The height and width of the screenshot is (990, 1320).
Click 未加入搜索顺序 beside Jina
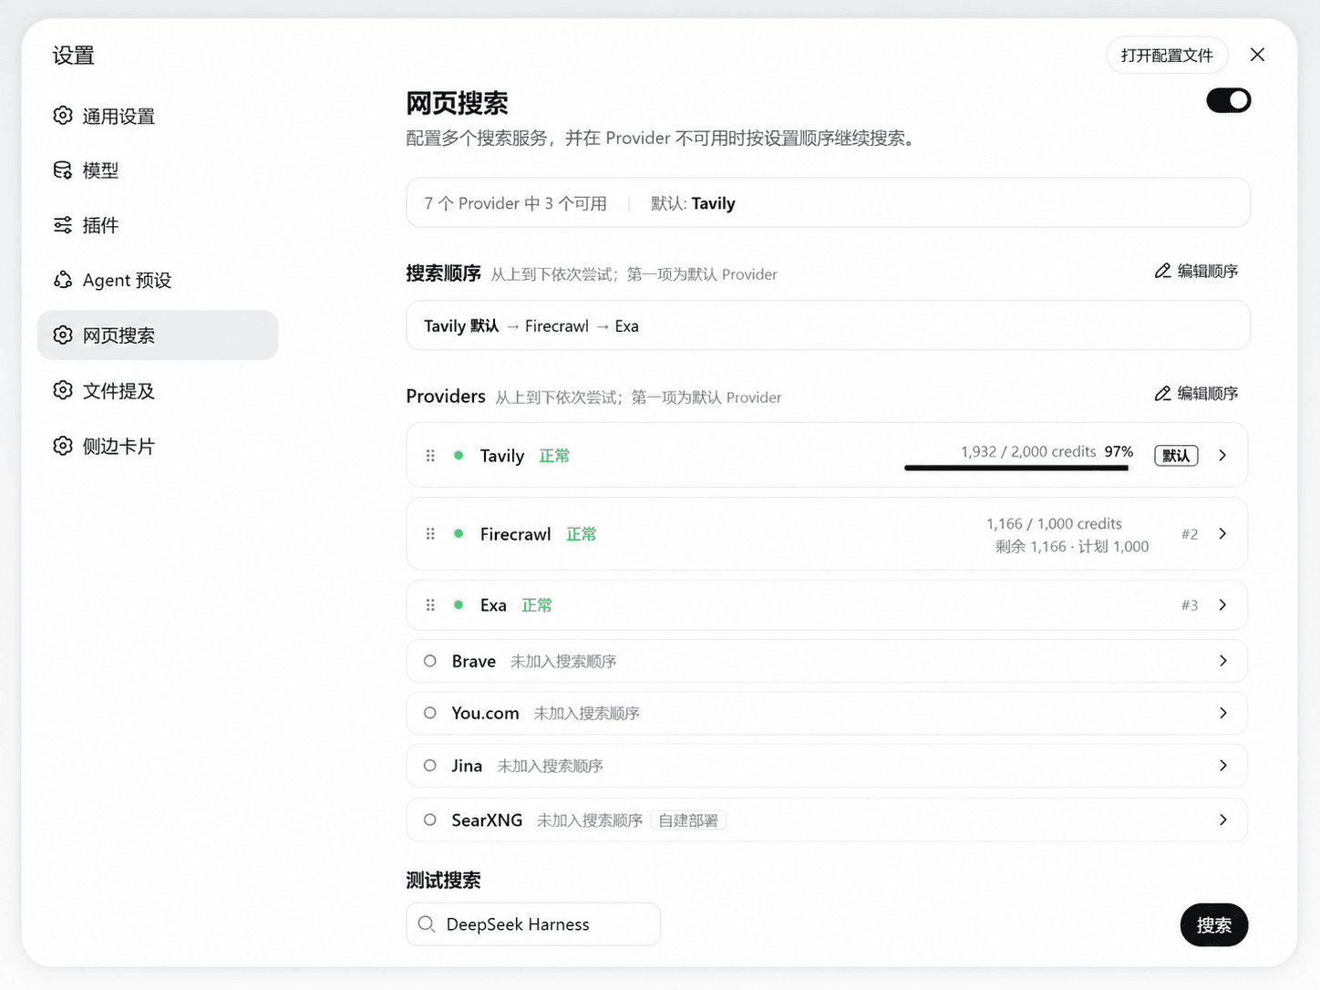click(550, 766)
